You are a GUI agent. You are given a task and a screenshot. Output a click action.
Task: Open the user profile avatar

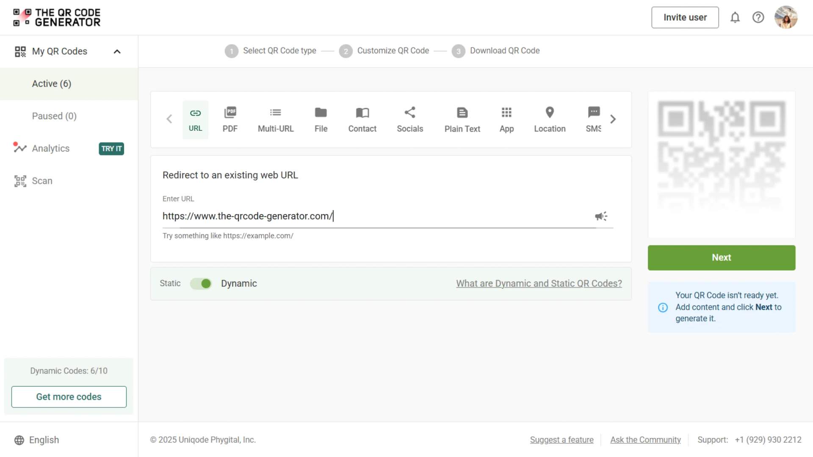[x=786, y=17]
